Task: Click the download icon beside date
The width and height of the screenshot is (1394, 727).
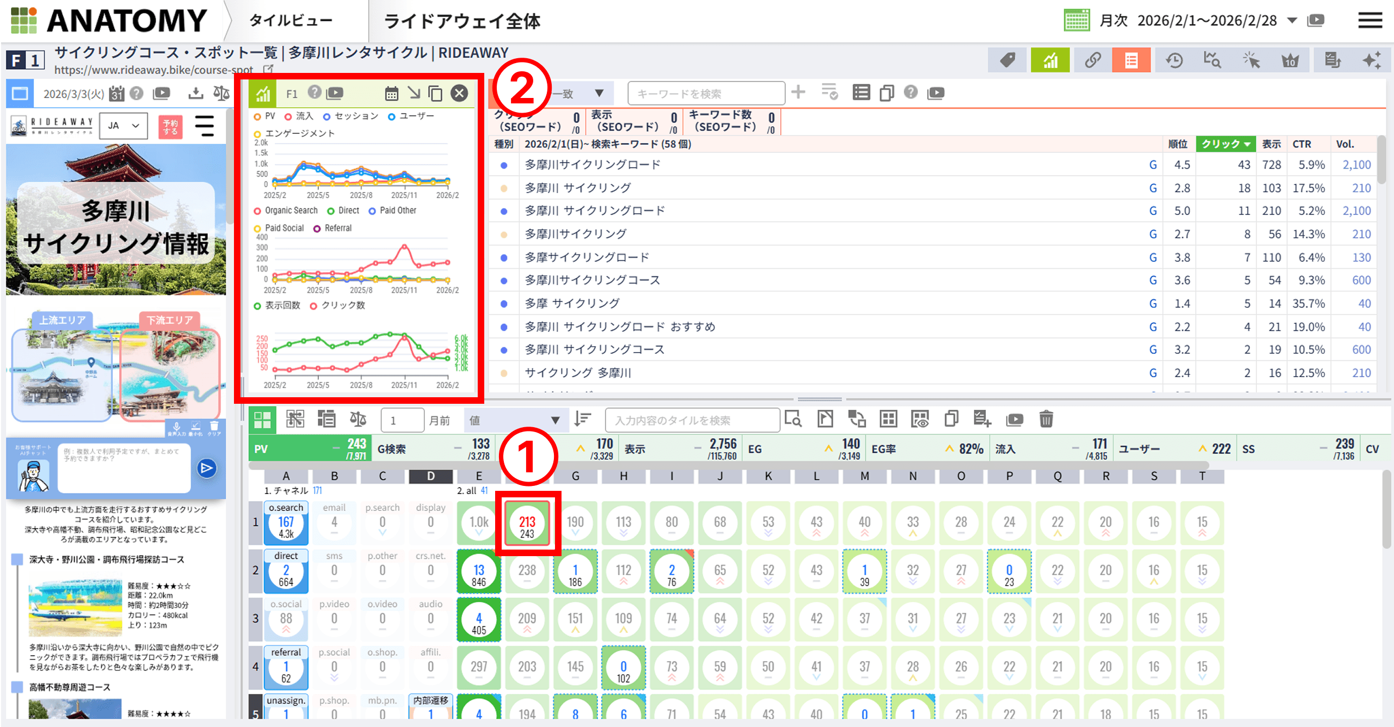Action: [x=195, y=93]
